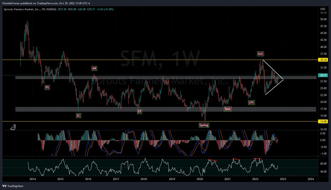Click the 2018 label on time axis
This screenshot has height=190, width=331.
click(144, 179)
